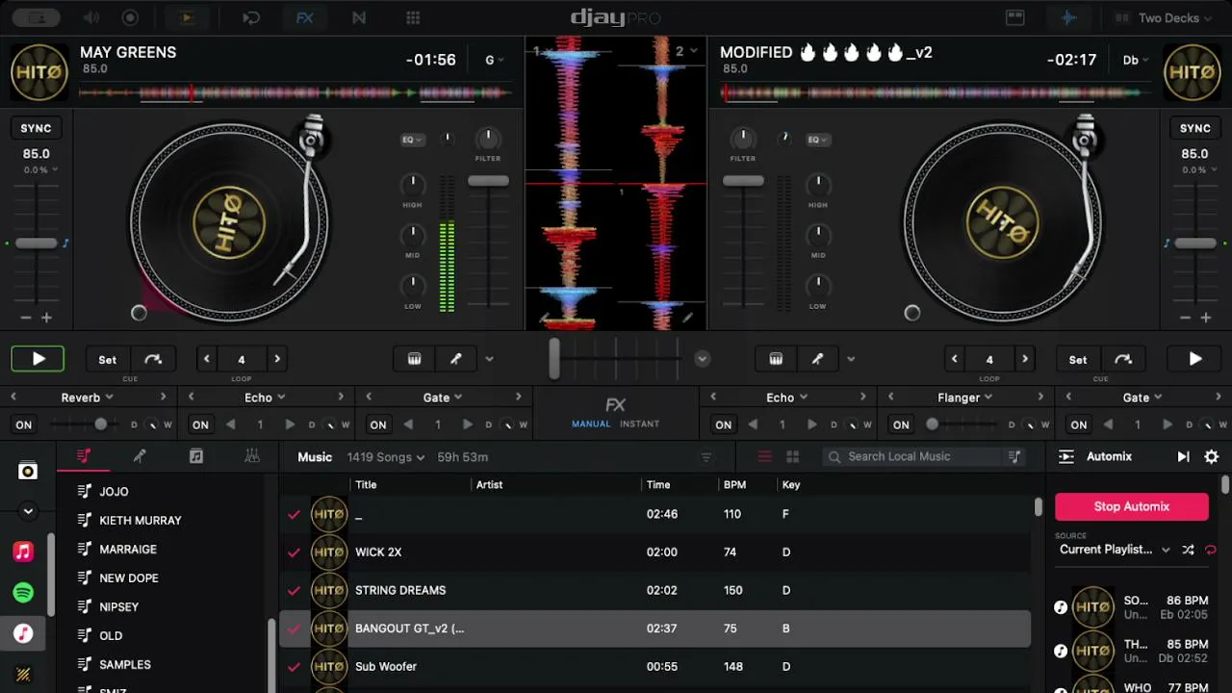Open deck 1 pads grid icon
Viewport: 1232px width, 693px height.
click(414, 359)
